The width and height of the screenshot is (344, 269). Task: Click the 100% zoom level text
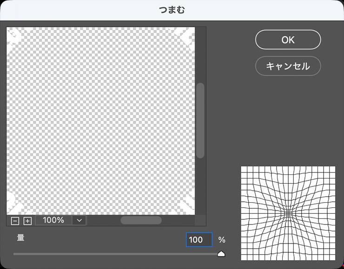(x=53, y=220)
